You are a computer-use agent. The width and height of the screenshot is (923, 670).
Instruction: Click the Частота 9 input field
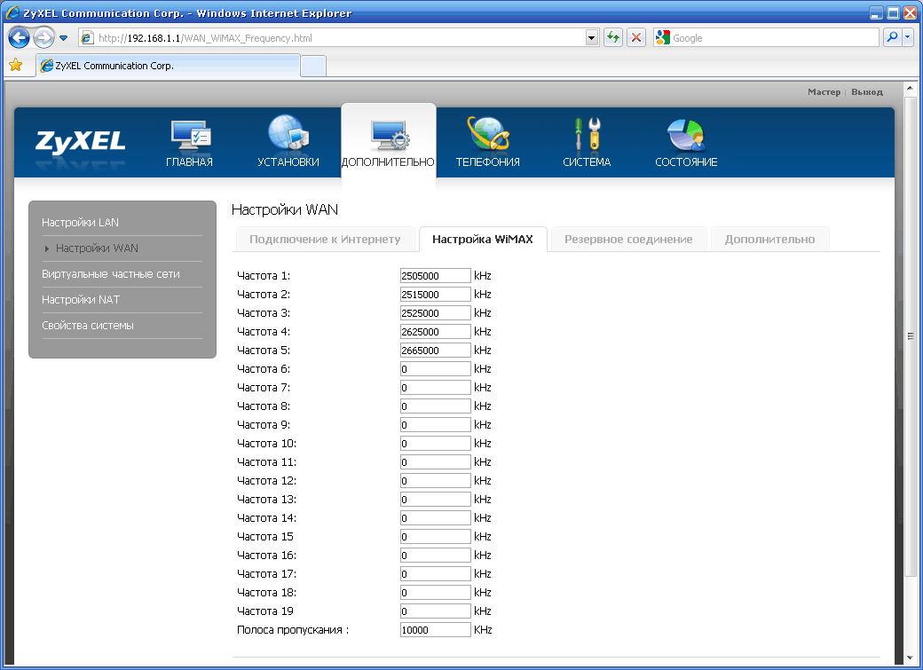pos(435,424)
